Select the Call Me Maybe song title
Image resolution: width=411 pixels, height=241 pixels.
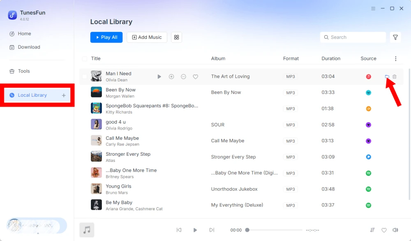point(122,138)
